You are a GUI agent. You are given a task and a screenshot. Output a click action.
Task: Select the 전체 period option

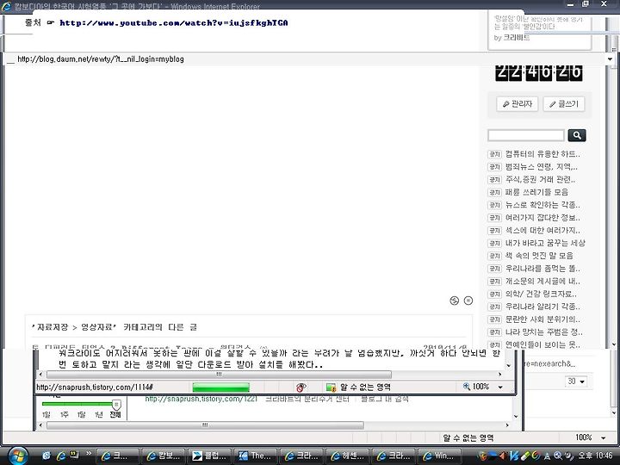coord(115,414)
